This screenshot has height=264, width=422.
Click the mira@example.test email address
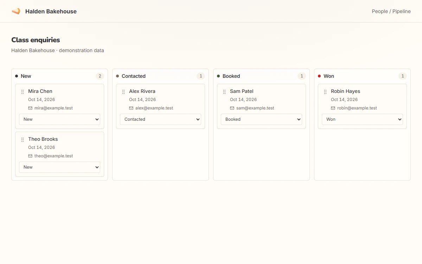53,108
